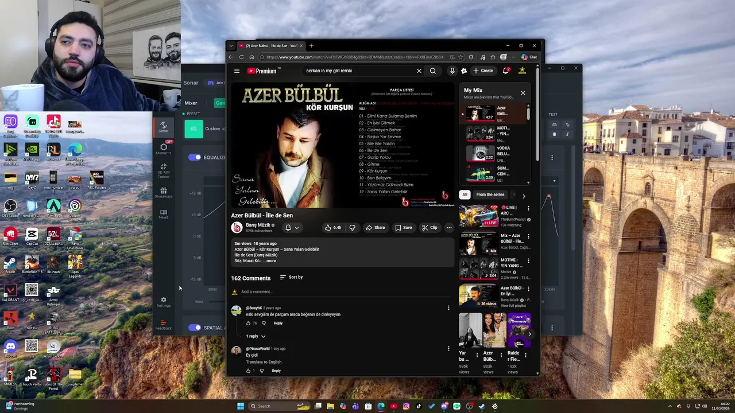Open a new browser tab
The image size is (735, 413).
(311, 46)
